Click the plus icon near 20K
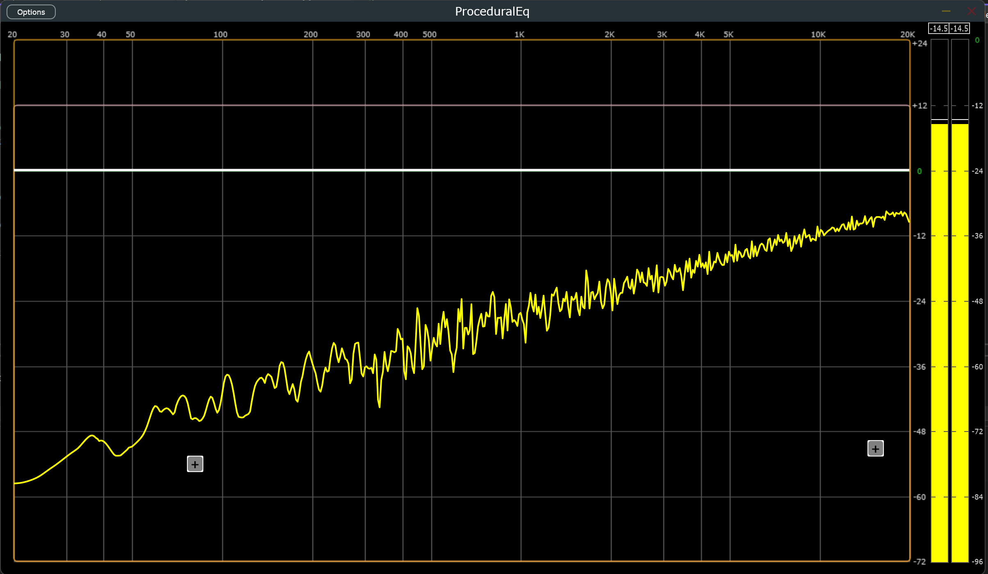This screenshot has height=574, width=988. coord(875,449)
